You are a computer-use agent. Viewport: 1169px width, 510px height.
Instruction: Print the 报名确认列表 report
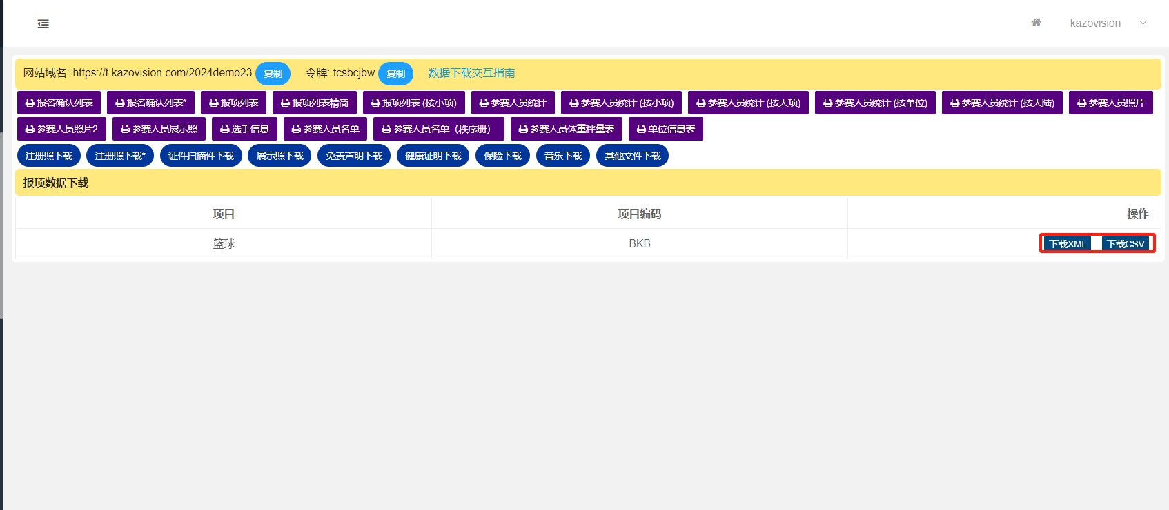tap(59, 103)
